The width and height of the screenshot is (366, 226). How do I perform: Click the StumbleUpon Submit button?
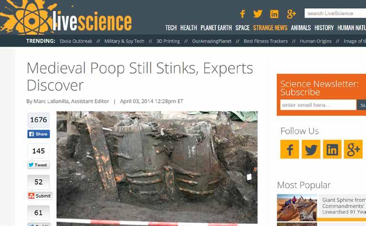pos(40,195)
